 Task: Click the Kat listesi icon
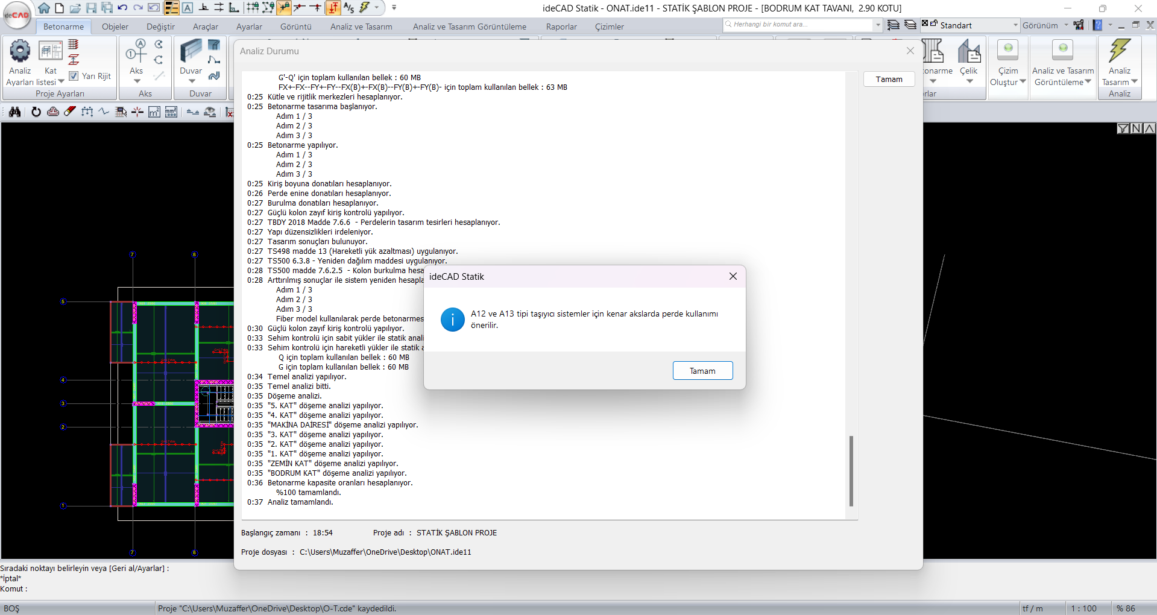[51, 51]
